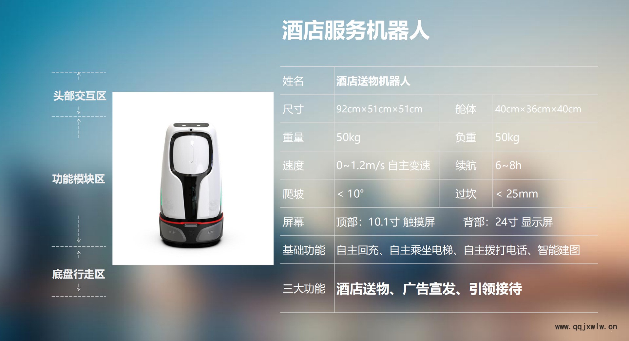629x341 pixels.
Task: Click the up arrow above 头部交互区
Action: coord(79,76)
